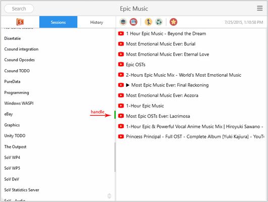Click YouTube icon beside Epic OSTs
Screen dimensions: 268x202
(121, 65)
